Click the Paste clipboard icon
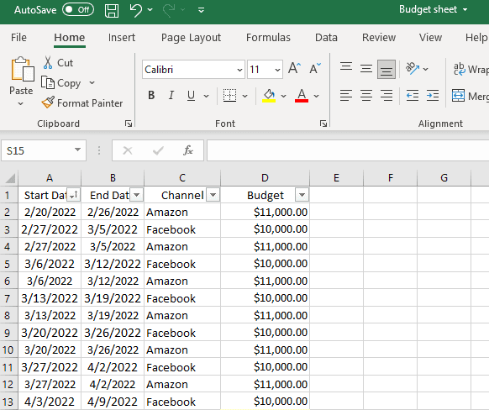 pyautogui.click(x=22, y=69)
